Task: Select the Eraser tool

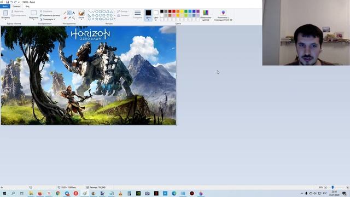Action: point(65,18)
